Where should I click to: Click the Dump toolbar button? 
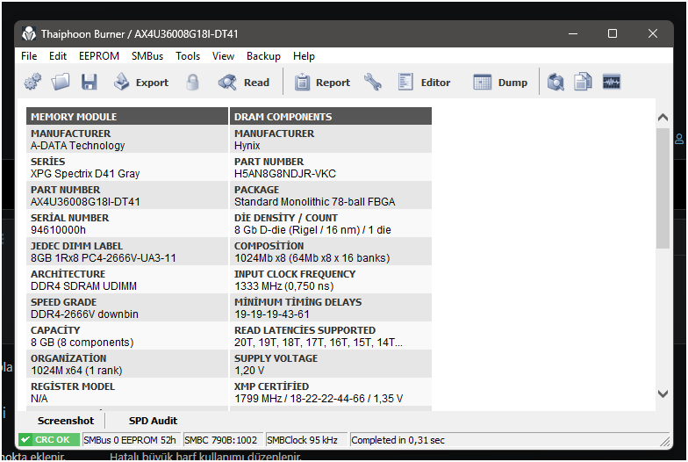coord(500,83)
